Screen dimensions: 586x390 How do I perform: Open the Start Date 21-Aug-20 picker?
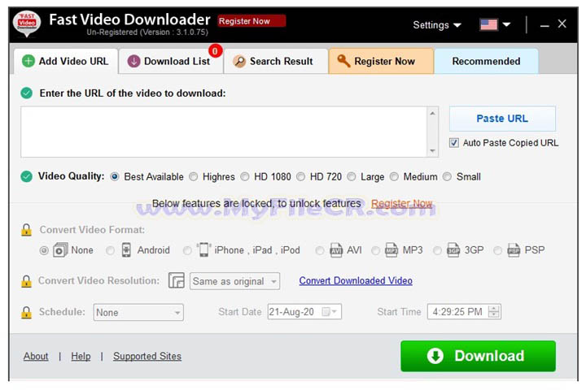[x=304, y=312]
